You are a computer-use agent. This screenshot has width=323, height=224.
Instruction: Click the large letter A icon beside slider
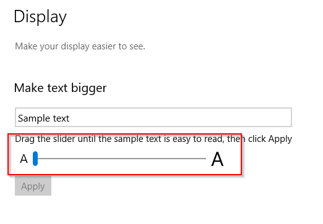tap(217, 159)
